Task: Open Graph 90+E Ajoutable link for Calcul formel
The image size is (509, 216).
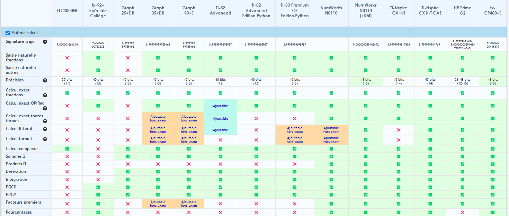Action: pos(189,140)
